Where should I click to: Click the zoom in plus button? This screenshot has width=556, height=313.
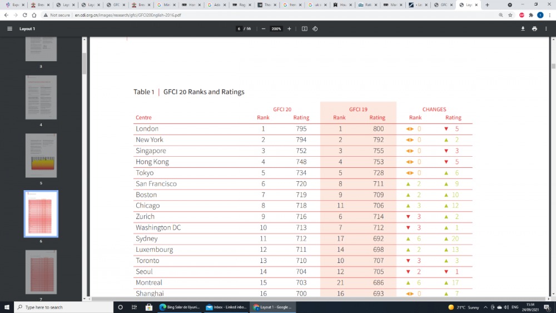click(x=289, y=28)
